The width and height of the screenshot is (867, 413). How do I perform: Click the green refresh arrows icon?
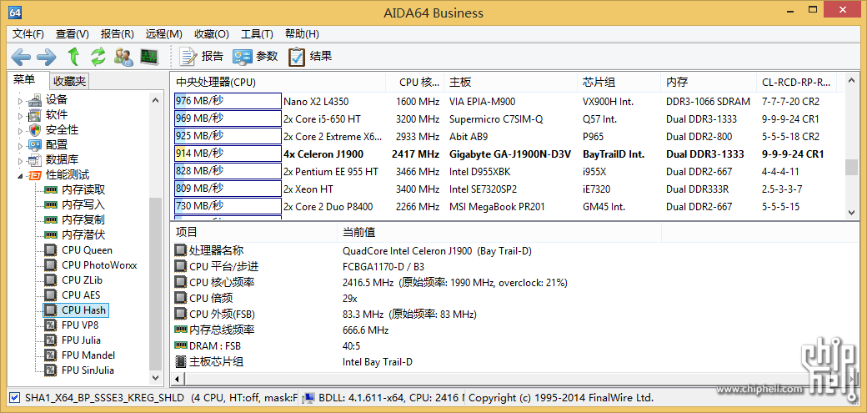98,56
